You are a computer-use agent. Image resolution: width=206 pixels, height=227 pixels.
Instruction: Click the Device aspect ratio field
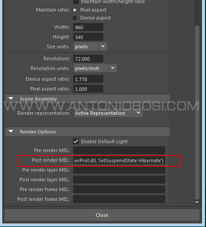pyautogui.click(x=88, y=79)
